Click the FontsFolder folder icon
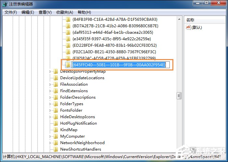 tap(56, 110)
